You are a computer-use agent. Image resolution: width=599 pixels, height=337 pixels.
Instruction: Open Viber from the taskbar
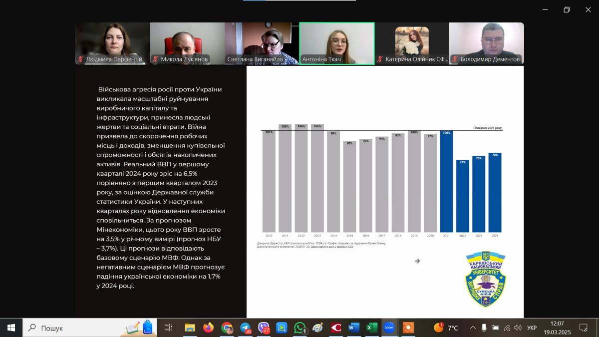tap(264, 328)
